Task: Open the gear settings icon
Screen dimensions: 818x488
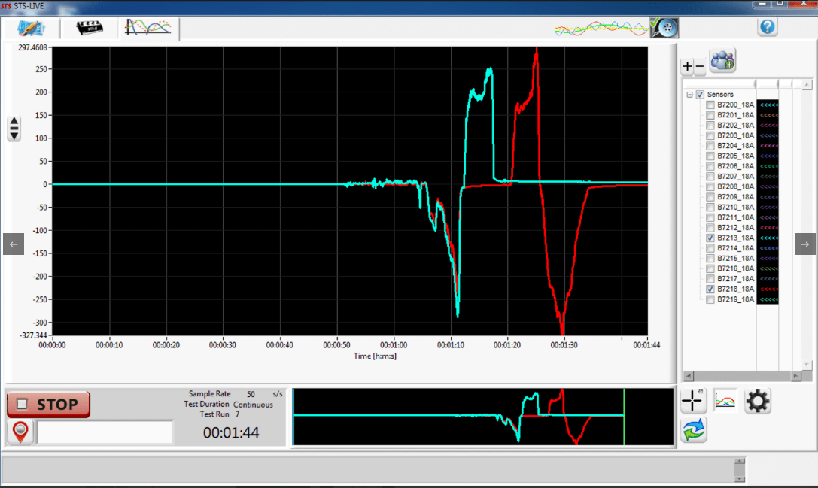Action: (757, 402)
